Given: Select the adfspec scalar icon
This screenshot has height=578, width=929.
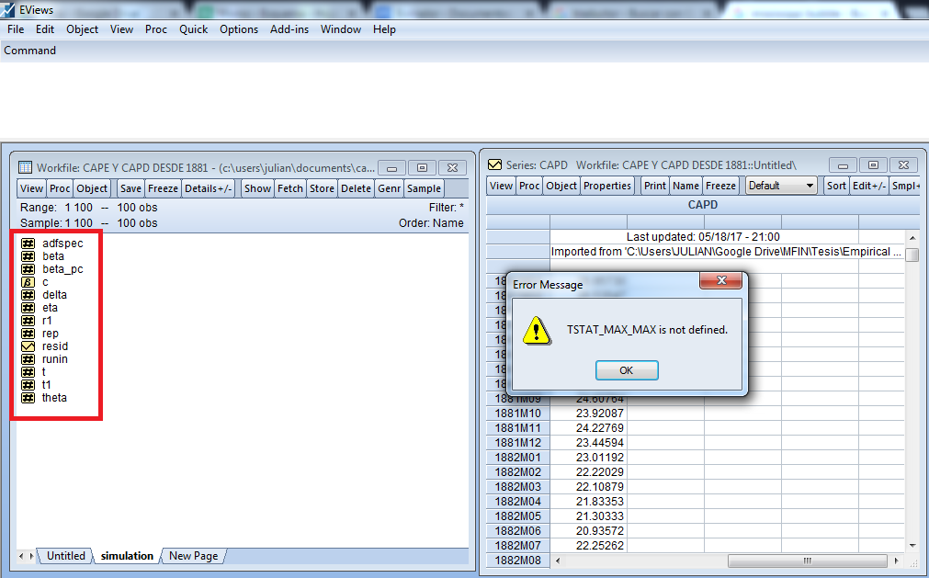Looking at the screenshot, I should coord(28,244).
